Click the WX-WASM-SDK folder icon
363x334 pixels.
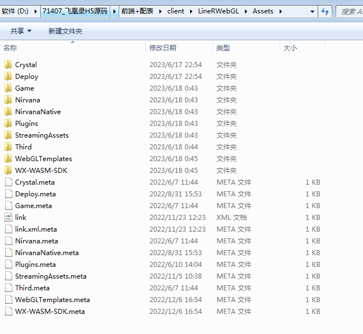pyautogui.click(x=8, y=171)
